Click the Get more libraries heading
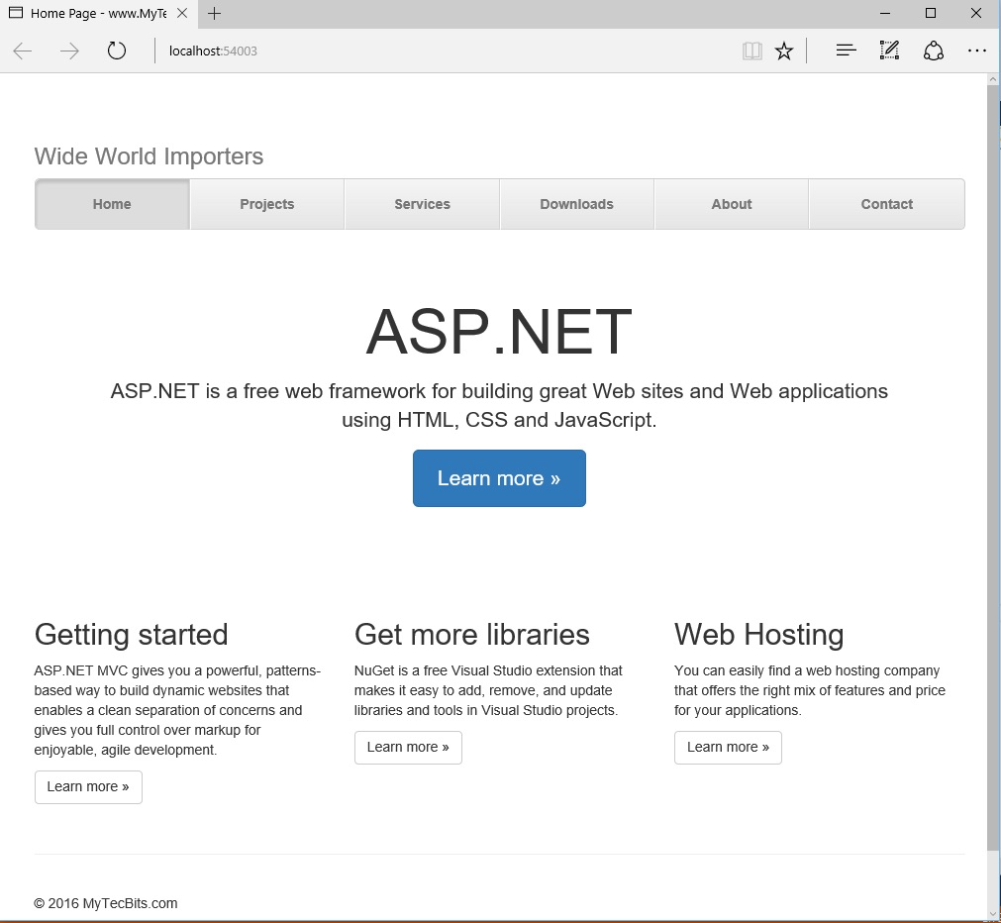 pos(471,635)
